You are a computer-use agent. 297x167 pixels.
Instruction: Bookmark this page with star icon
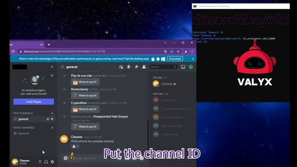tap(178, 51)
